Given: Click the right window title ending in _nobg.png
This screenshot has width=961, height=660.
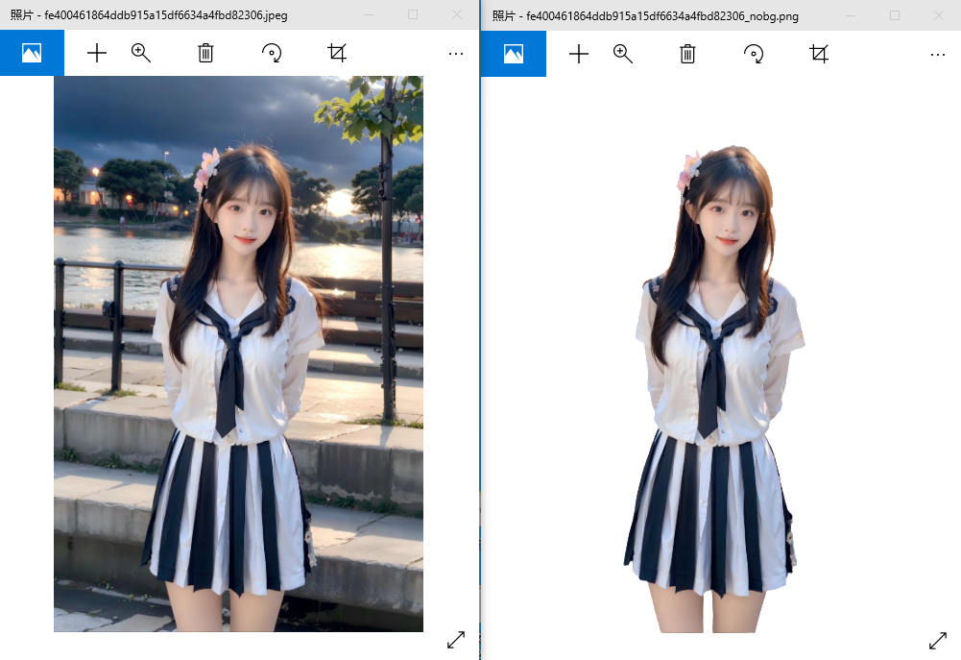Looking at the screenshot, I should click(645, 16).
